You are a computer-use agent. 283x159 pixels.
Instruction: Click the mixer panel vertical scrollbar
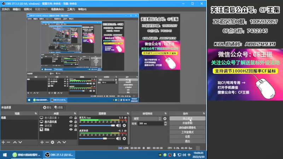[x=129, y=130]
